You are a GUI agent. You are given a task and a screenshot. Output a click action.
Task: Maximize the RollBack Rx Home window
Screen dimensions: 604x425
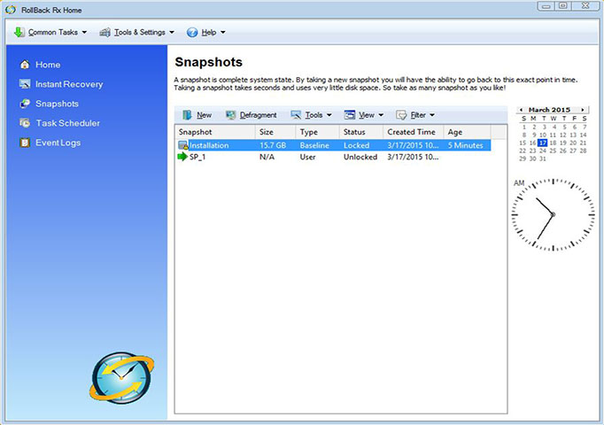pos(562,6)
